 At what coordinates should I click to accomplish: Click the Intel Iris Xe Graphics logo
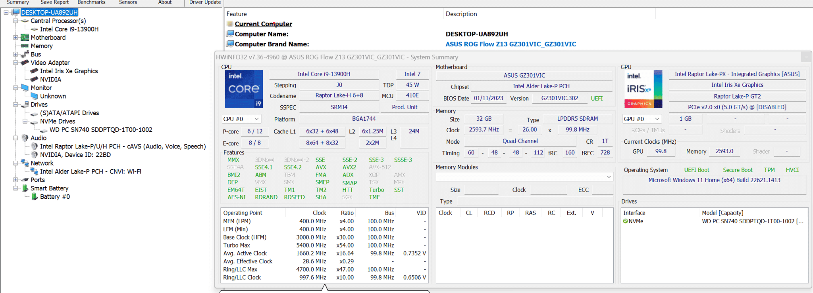[x=643, y=89]
